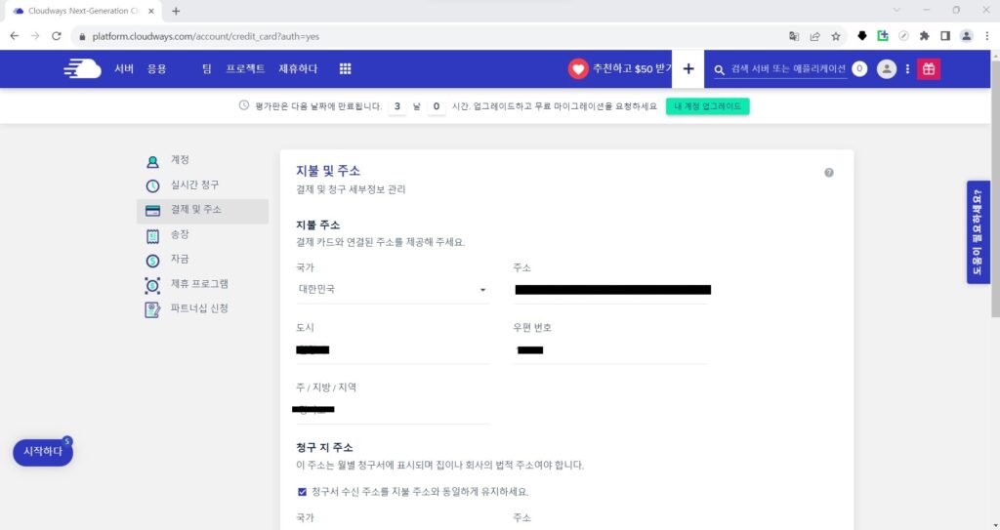Select 자금 in the sidebar
1000x530 pixels.
pyautogui.click(x=202, y=259)
